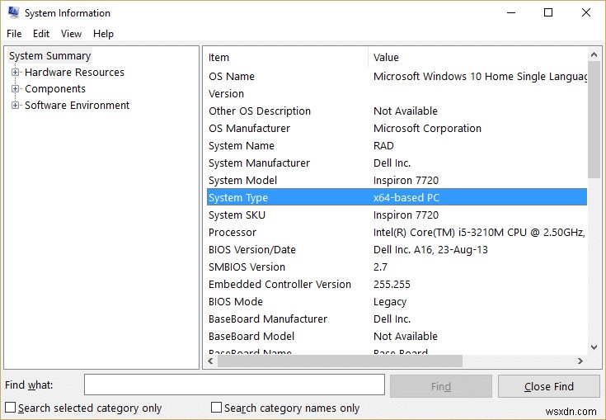
Task: Click the horizontal scrollbar right arrow
Action: coord(580,361)
